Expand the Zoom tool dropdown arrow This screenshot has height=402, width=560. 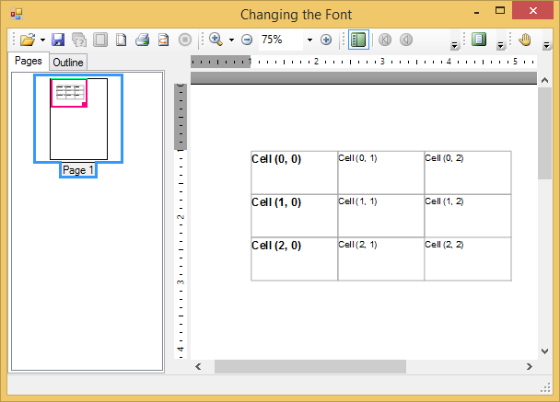point(231,40)
